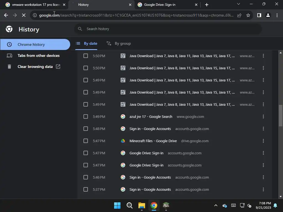
Task: Open a new tab with plus button
Action: [x=207, y=5]
